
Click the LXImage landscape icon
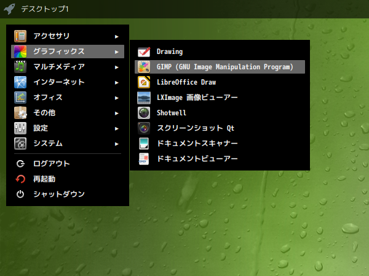click(144, 98)
